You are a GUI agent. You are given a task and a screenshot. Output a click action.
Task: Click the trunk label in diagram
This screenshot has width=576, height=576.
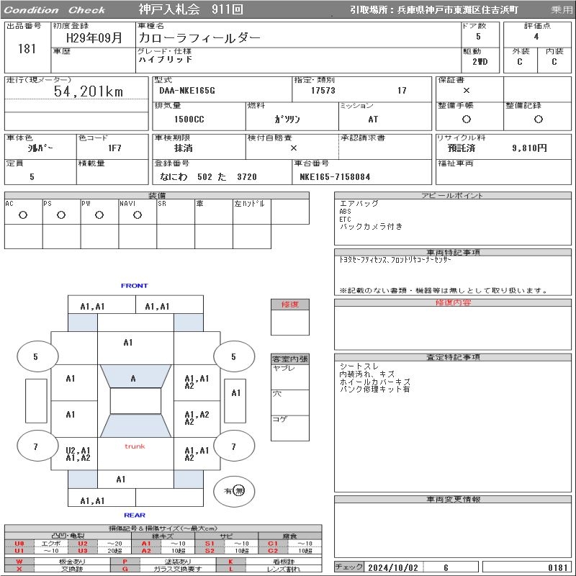tap(135, 446)
